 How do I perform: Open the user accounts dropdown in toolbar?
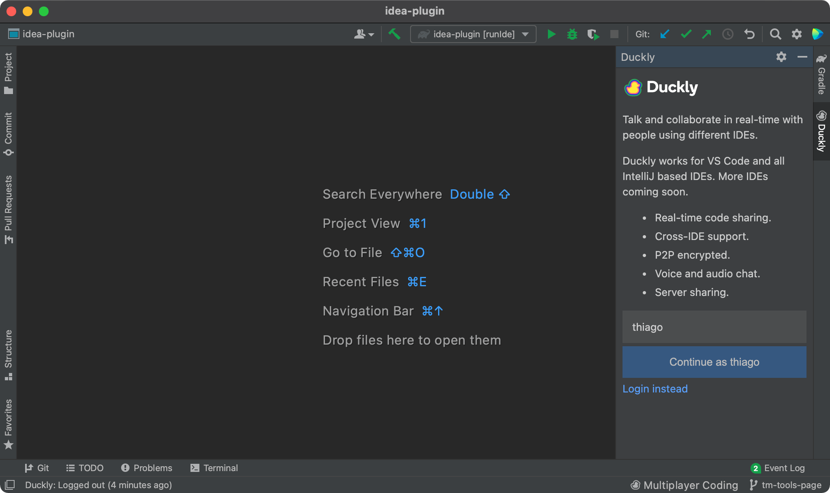pos(364,34)
